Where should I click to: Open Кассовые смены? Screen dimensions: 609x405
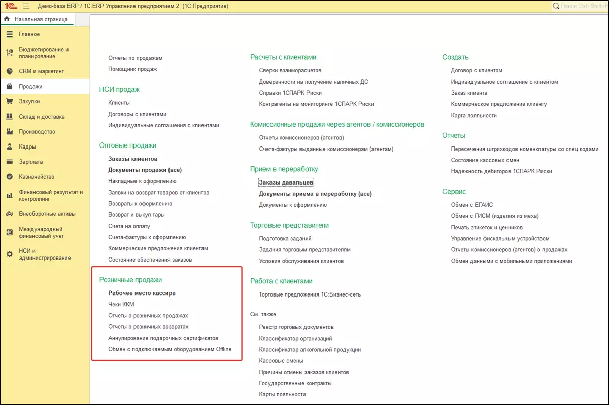coord(281,361)
